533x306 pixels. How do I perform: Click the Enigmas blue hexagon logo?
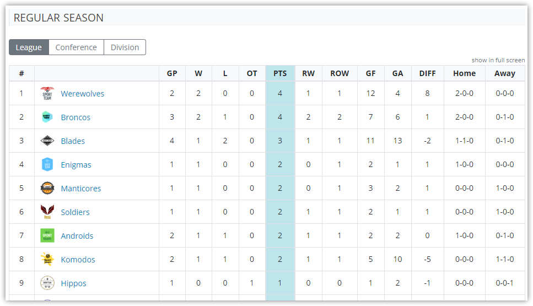[47, 164]
